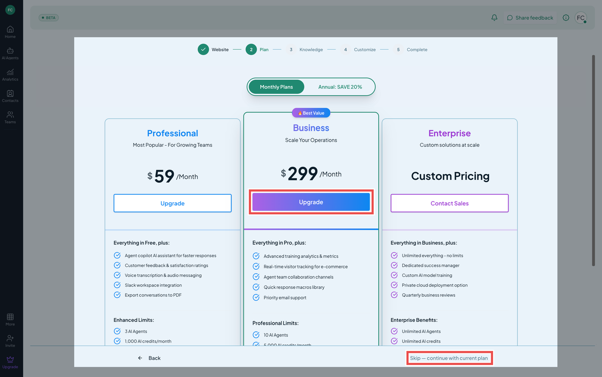Click the info circle icon in header
Image resolution: width=602 pixels, height=377 pixels.
[x=566, y=18]
